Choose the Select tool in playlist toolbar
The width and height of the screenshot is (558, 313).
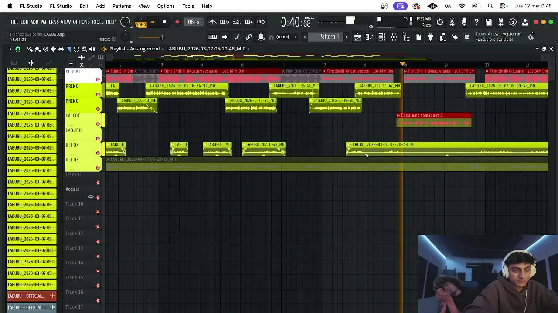77,49
